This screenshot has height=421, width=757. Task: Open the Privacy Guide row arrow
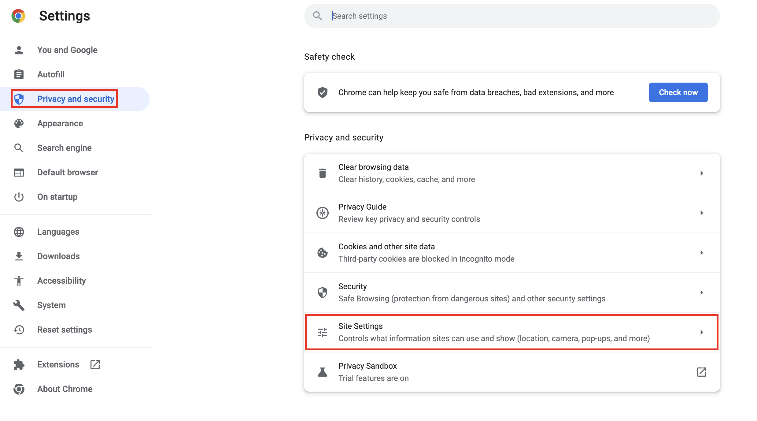pos(702,213)
